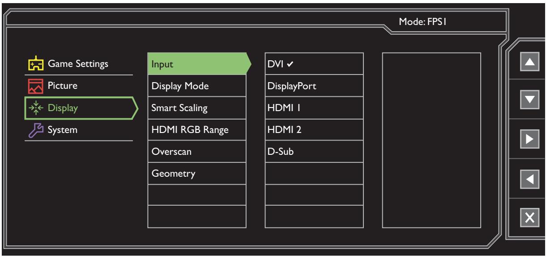Viewport: 546px width, 257px height.
Task: Click the red Picture icon
Action: 33,86
